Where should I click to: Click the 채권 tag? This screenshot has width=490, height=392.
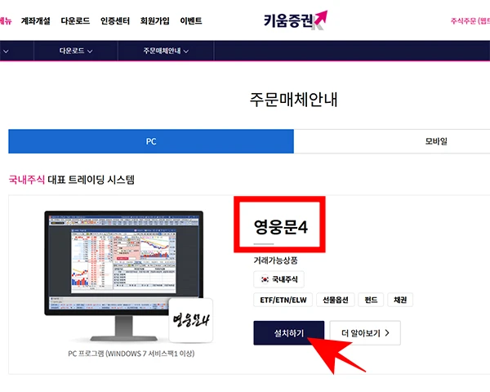click(400, 300)
